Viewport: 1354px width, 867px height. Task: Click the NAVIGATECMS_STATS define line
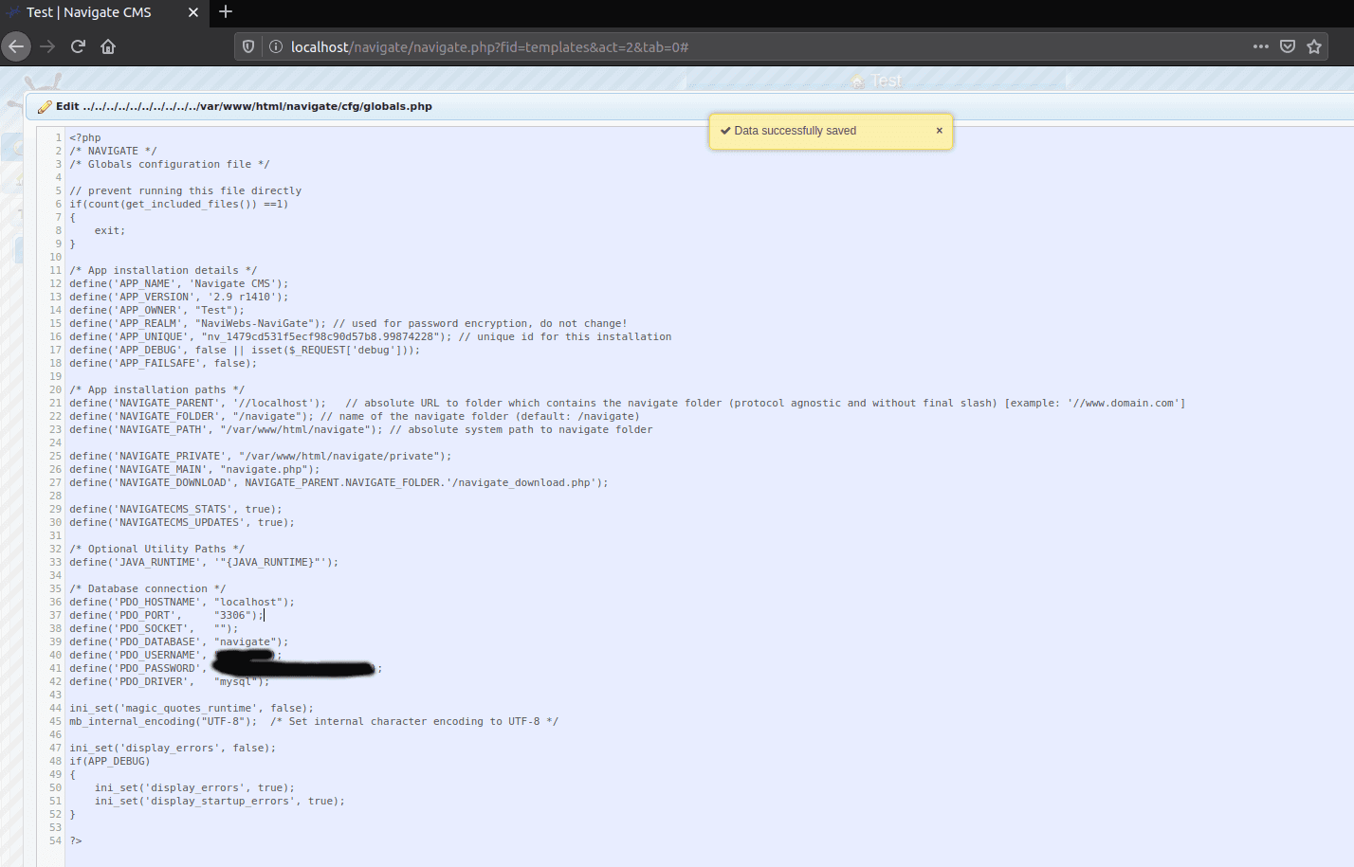(x=175, y=509)
